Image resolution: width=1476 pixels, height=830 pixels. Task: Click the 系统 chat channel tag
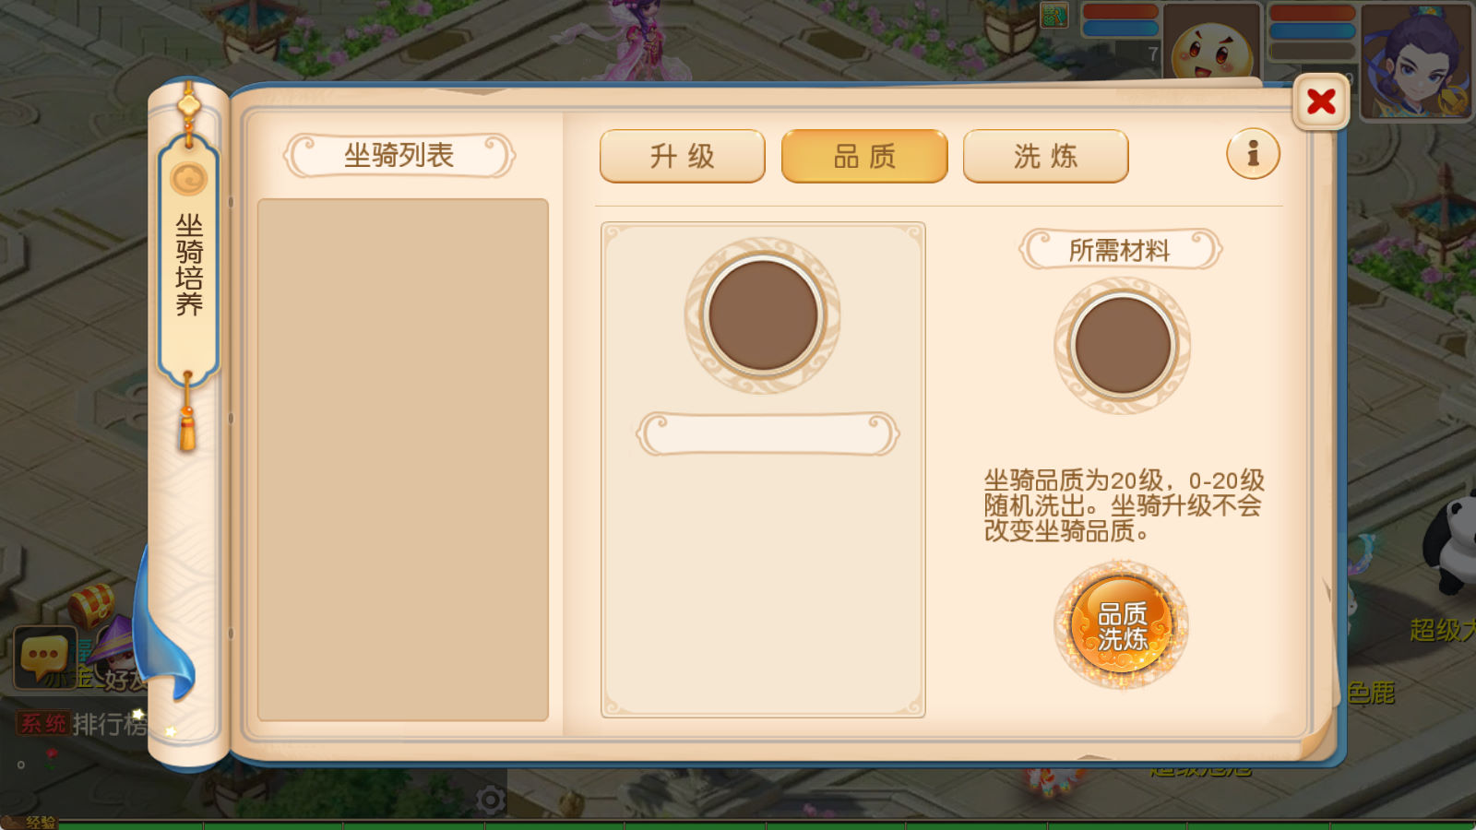[x=43, y=724]
